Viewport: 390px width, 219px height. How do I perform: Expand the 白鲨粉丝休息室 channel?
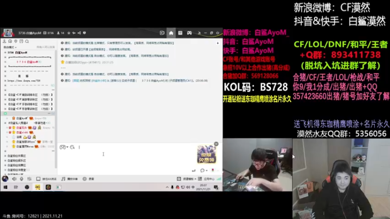5,170
